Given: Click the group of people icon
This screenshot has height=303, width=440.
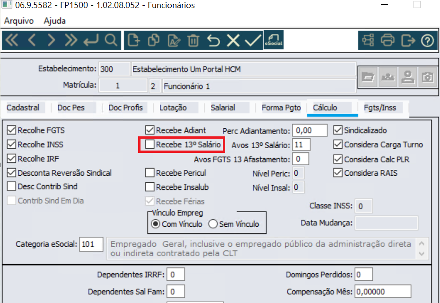Looking at the screenshot, I should 388,77.
